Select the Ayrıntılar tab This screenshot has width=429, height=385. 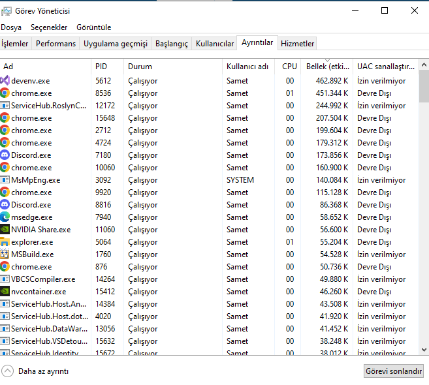pyautogui.click(x=257, y=42)
